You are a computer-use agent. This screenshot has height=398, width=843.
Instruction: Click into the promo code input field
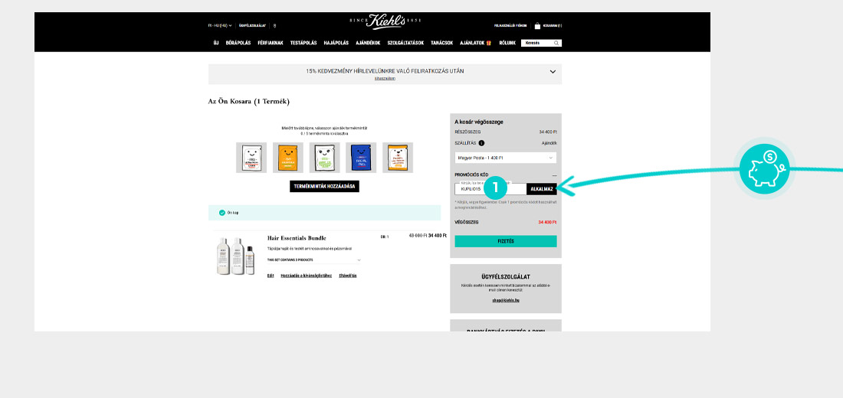pyautogui.click(x=490, y=189)
